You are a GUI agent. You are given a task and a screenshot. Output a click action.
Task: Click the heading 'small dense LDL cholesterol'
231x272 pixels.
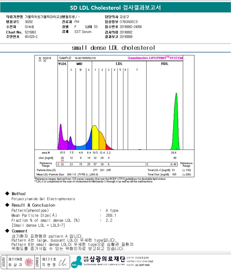(x=113, y=48)
